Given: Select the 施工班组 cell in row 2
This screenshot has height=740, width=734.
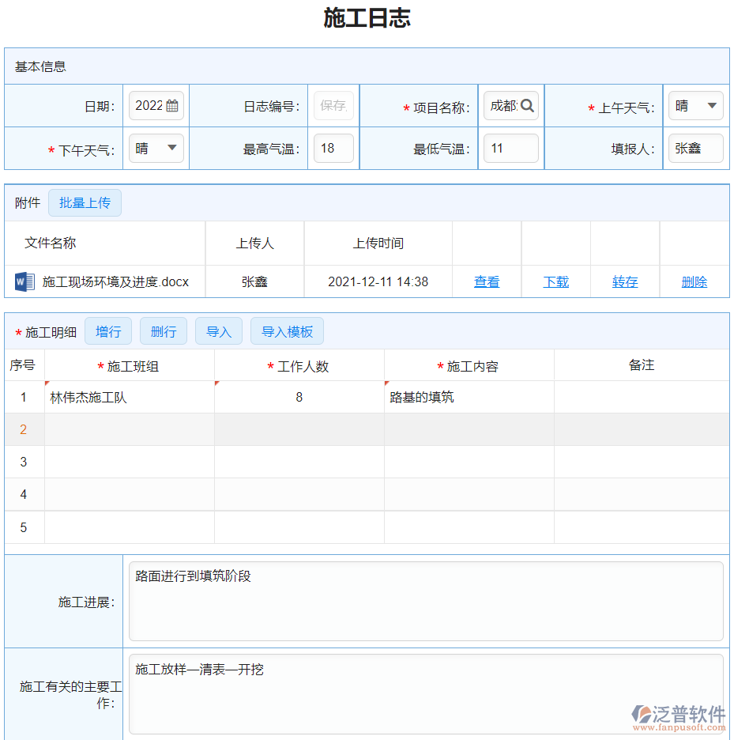Looking at the screenshot, I should click(x=130, y=429).
